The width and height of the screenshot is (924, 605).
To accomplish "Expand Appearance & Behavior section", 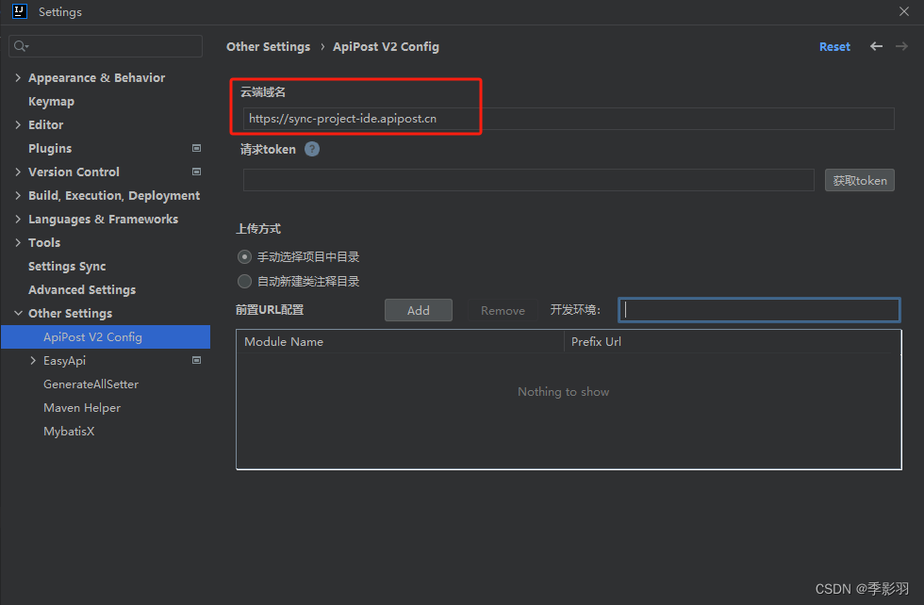I will point(18,78).
